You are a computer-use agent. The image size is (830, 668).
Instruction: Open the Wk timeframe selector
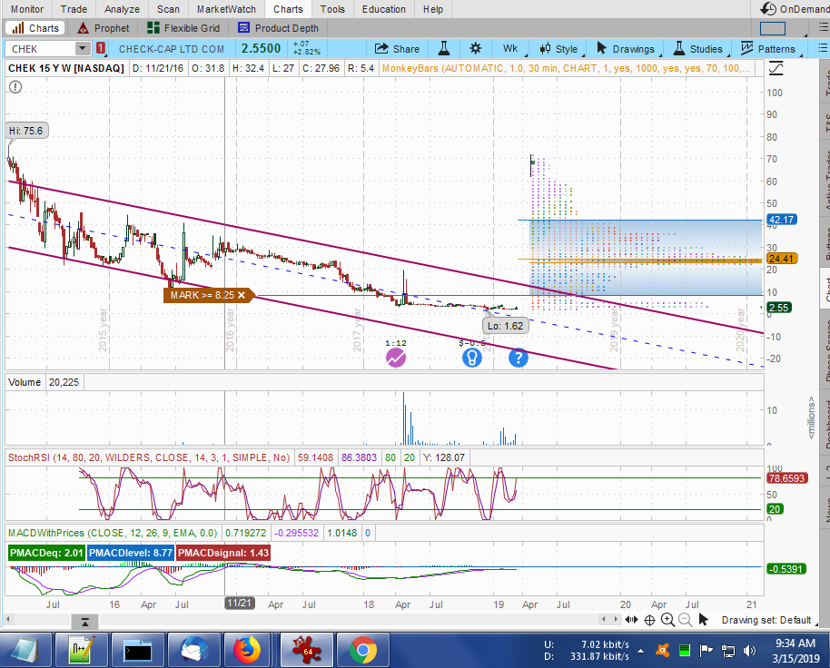[x=509, y=48]
